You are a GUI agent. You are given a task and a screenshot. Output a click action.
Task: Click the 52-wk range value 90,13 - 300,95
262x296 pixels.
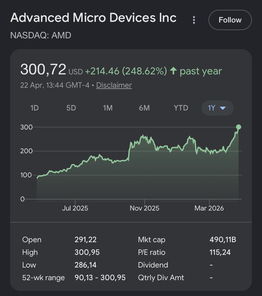pyautogui.click(x=100, y=278)
